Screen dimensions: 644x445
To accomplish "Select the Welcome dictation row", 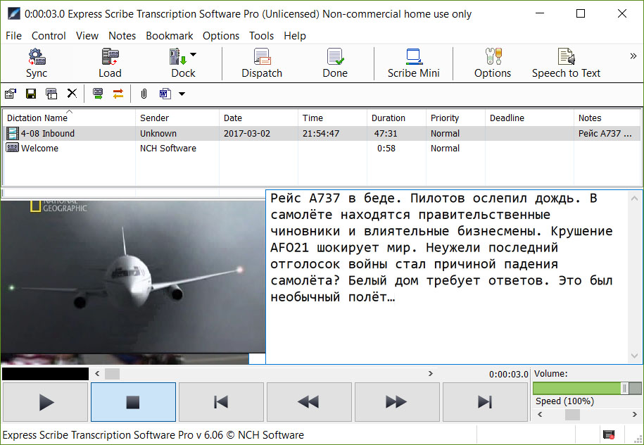I will pyautogui.click(x=322, y=148).
